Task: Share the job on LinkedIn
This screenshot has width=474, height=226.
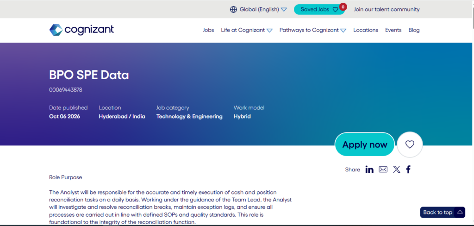Action: [x=369, y=169]
